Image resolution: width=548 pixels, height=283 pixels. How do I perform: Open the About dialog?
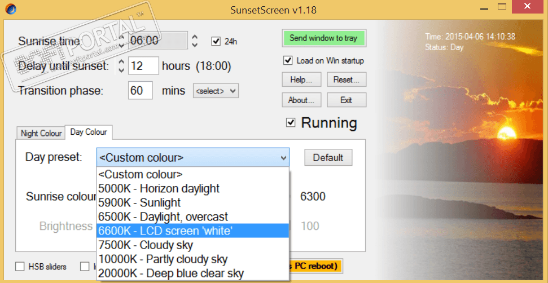coord(301,100)
